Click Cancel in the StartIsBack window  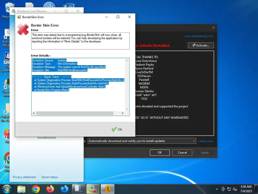point(182,153)
